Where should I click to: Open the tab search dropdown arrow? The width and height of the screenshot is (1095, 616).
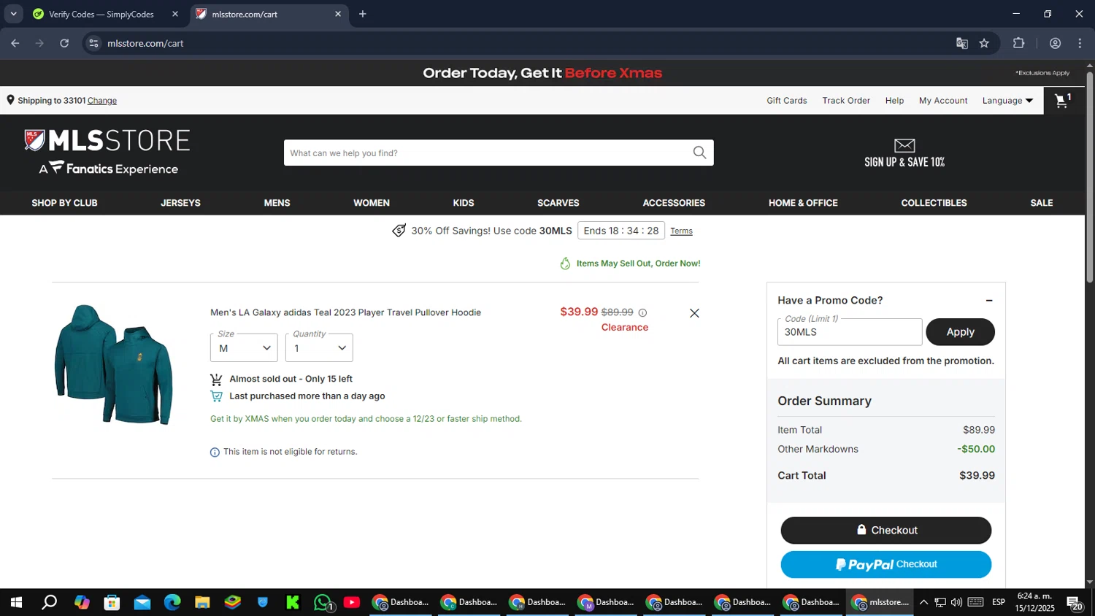(13, 14)
